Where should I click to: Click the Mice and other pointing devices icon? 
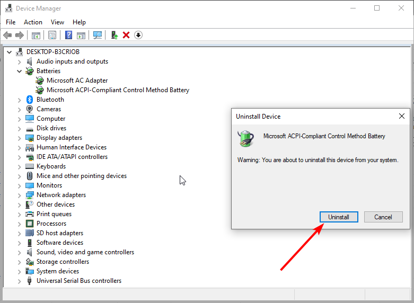(30, 176)
